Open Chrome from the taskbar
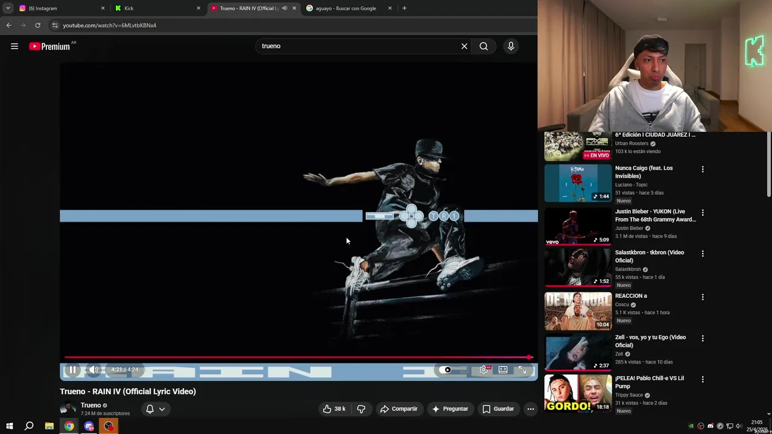Viewport: 772px width, 434px height. tap(69, 426)
